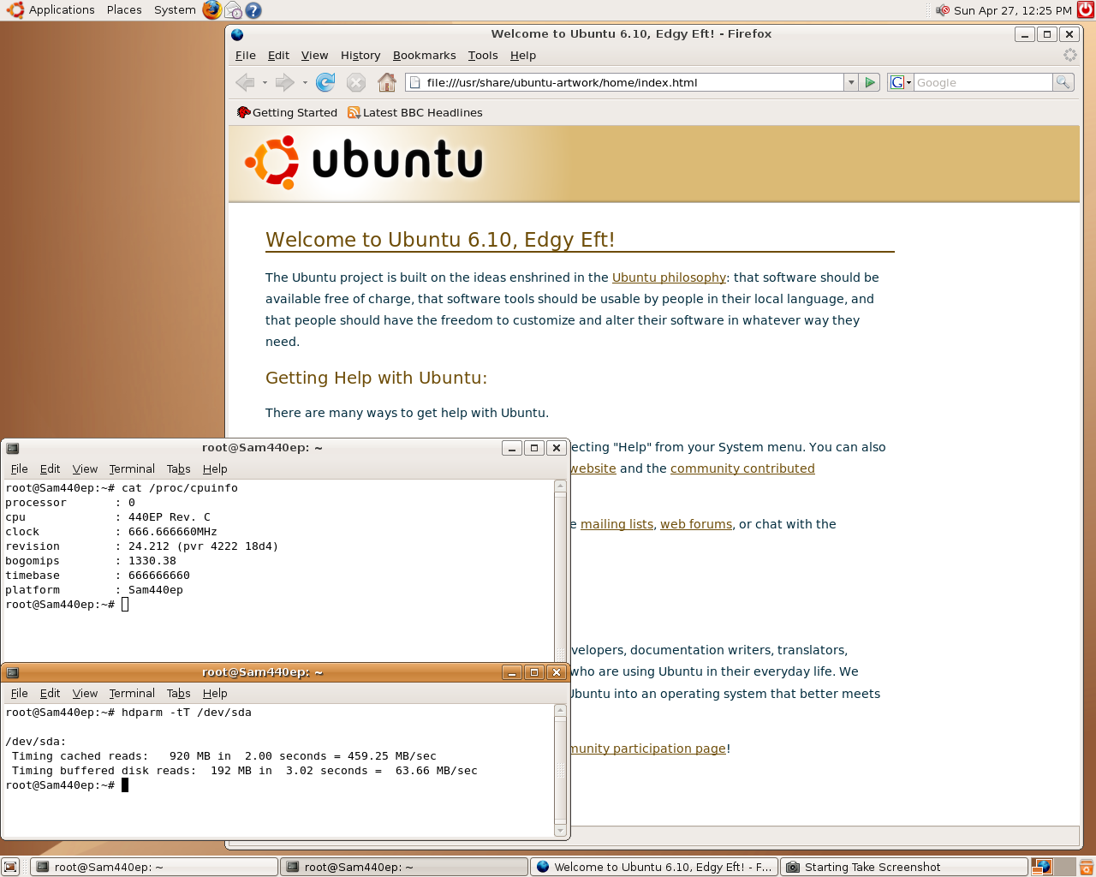Open the Firefox Tools menu

483,55
